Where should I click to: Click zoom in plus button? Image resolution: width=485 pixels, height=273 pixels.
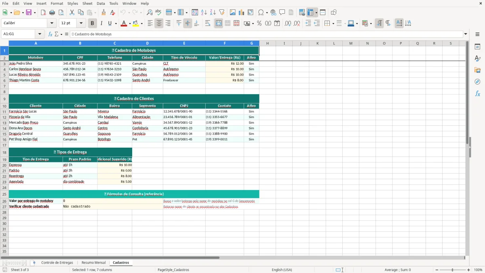pos(469,270)
